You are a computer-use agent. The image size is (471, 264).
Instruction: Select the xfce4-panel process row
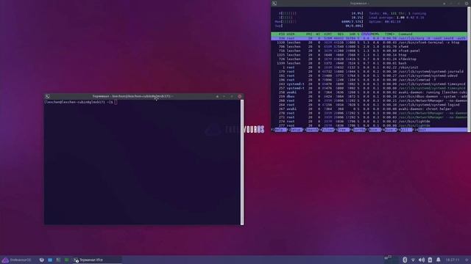369,51
